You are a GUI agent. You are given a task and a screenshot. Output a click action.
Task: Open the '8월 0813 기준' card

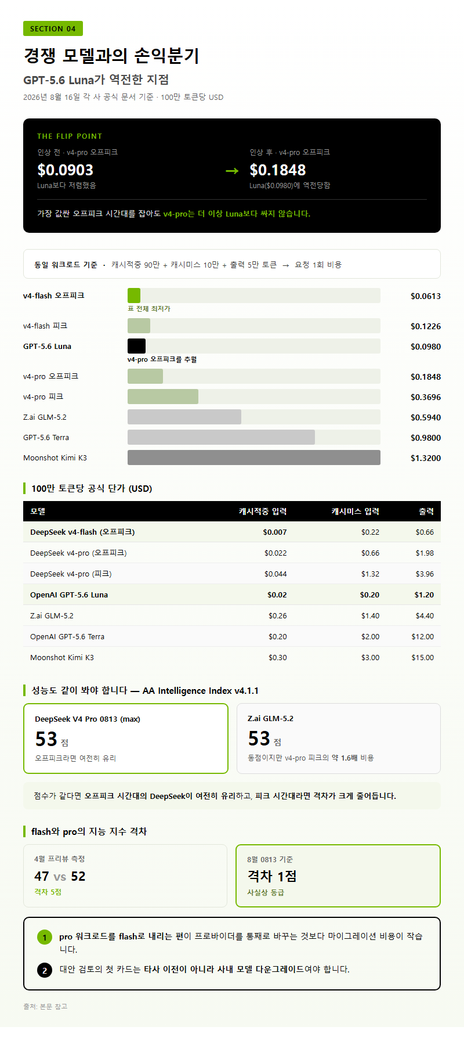tap(338, 876)
